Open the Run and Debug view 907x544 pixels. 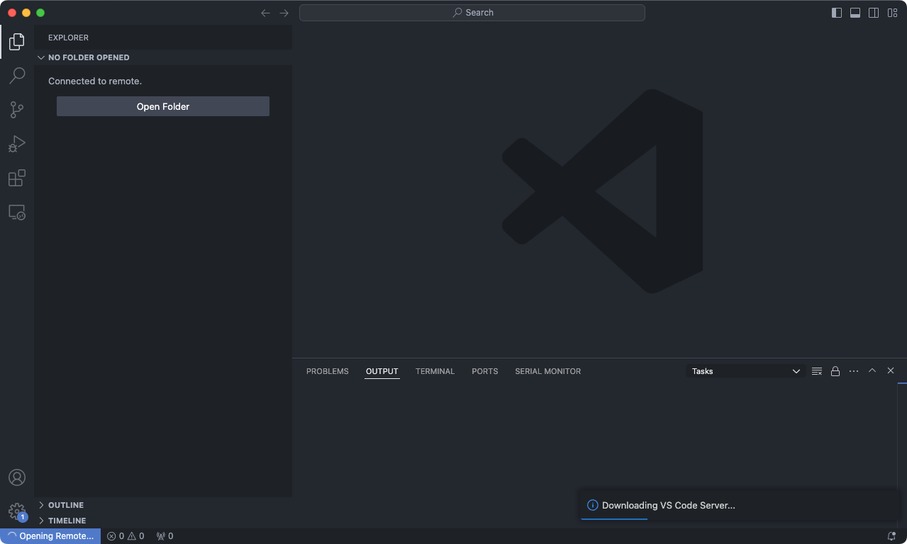(17, 144)
